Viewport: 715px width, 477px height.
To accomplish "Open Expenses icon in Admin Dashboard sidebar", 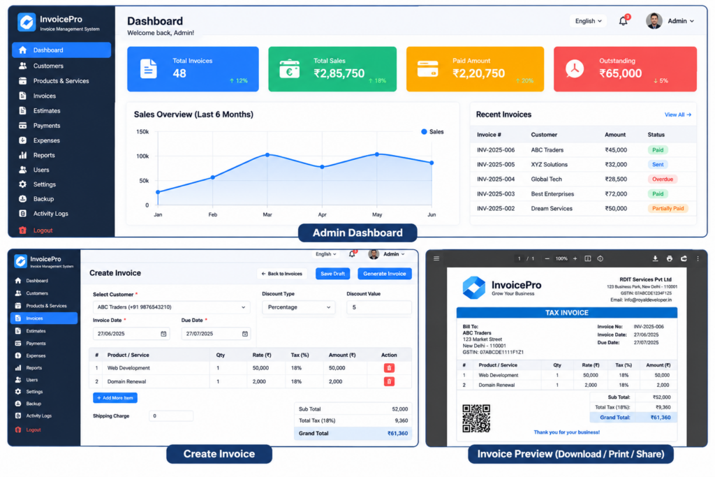I will [x=22, y=140].
